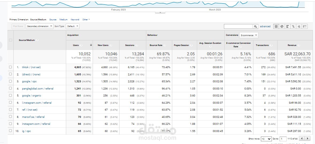Open the help icon next to Users
315x144 pixels.
81,45
